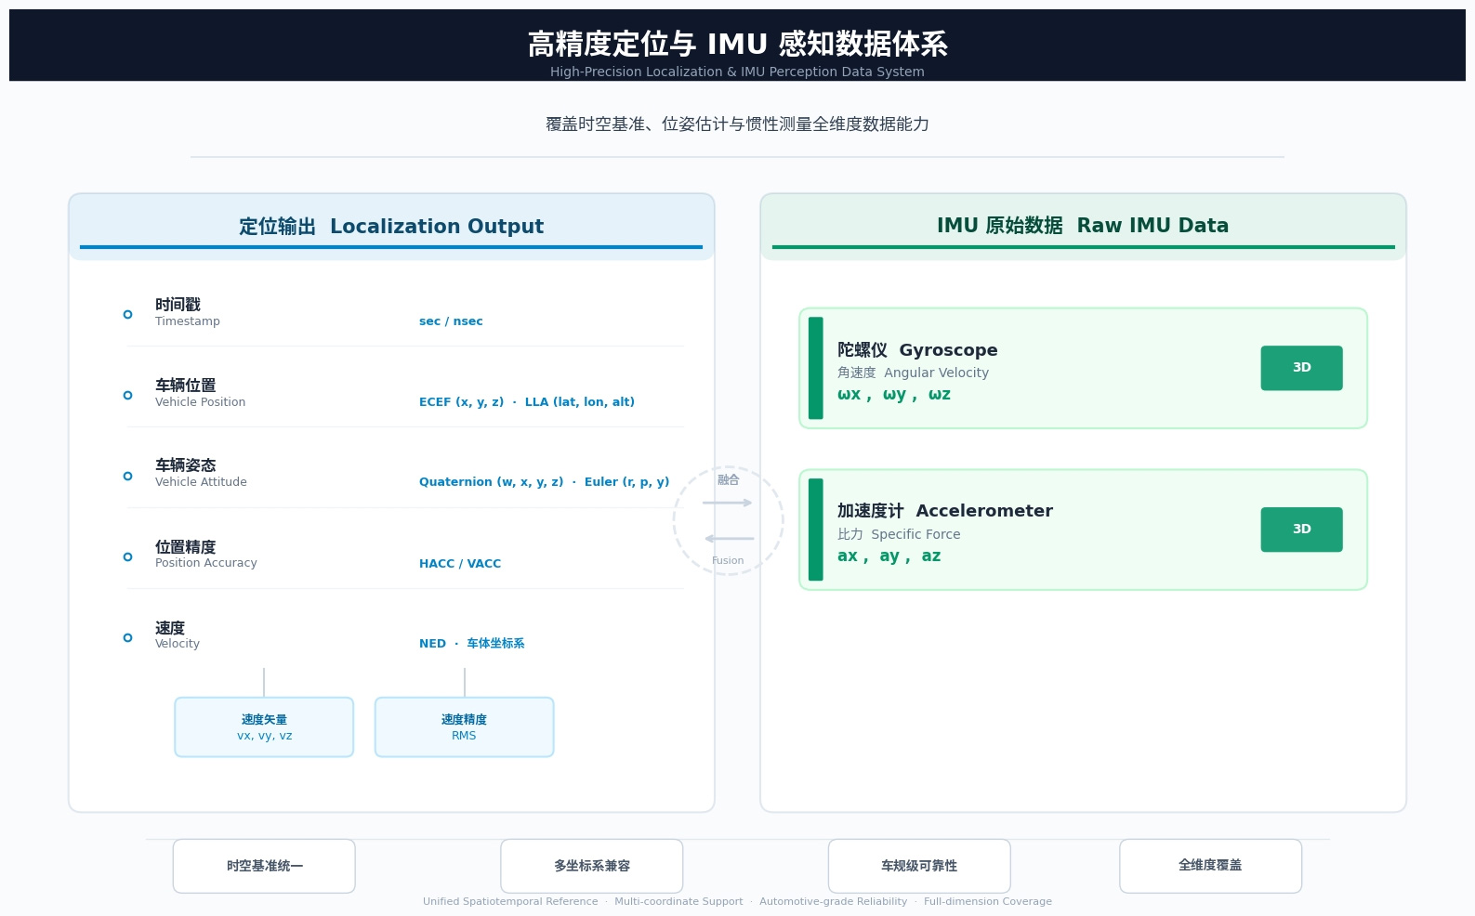Click the 车辆位置 Vehicle Position bullet circle
This screenshot has height=916, width=1475.
pyautogui.click(x=127, y=396)
